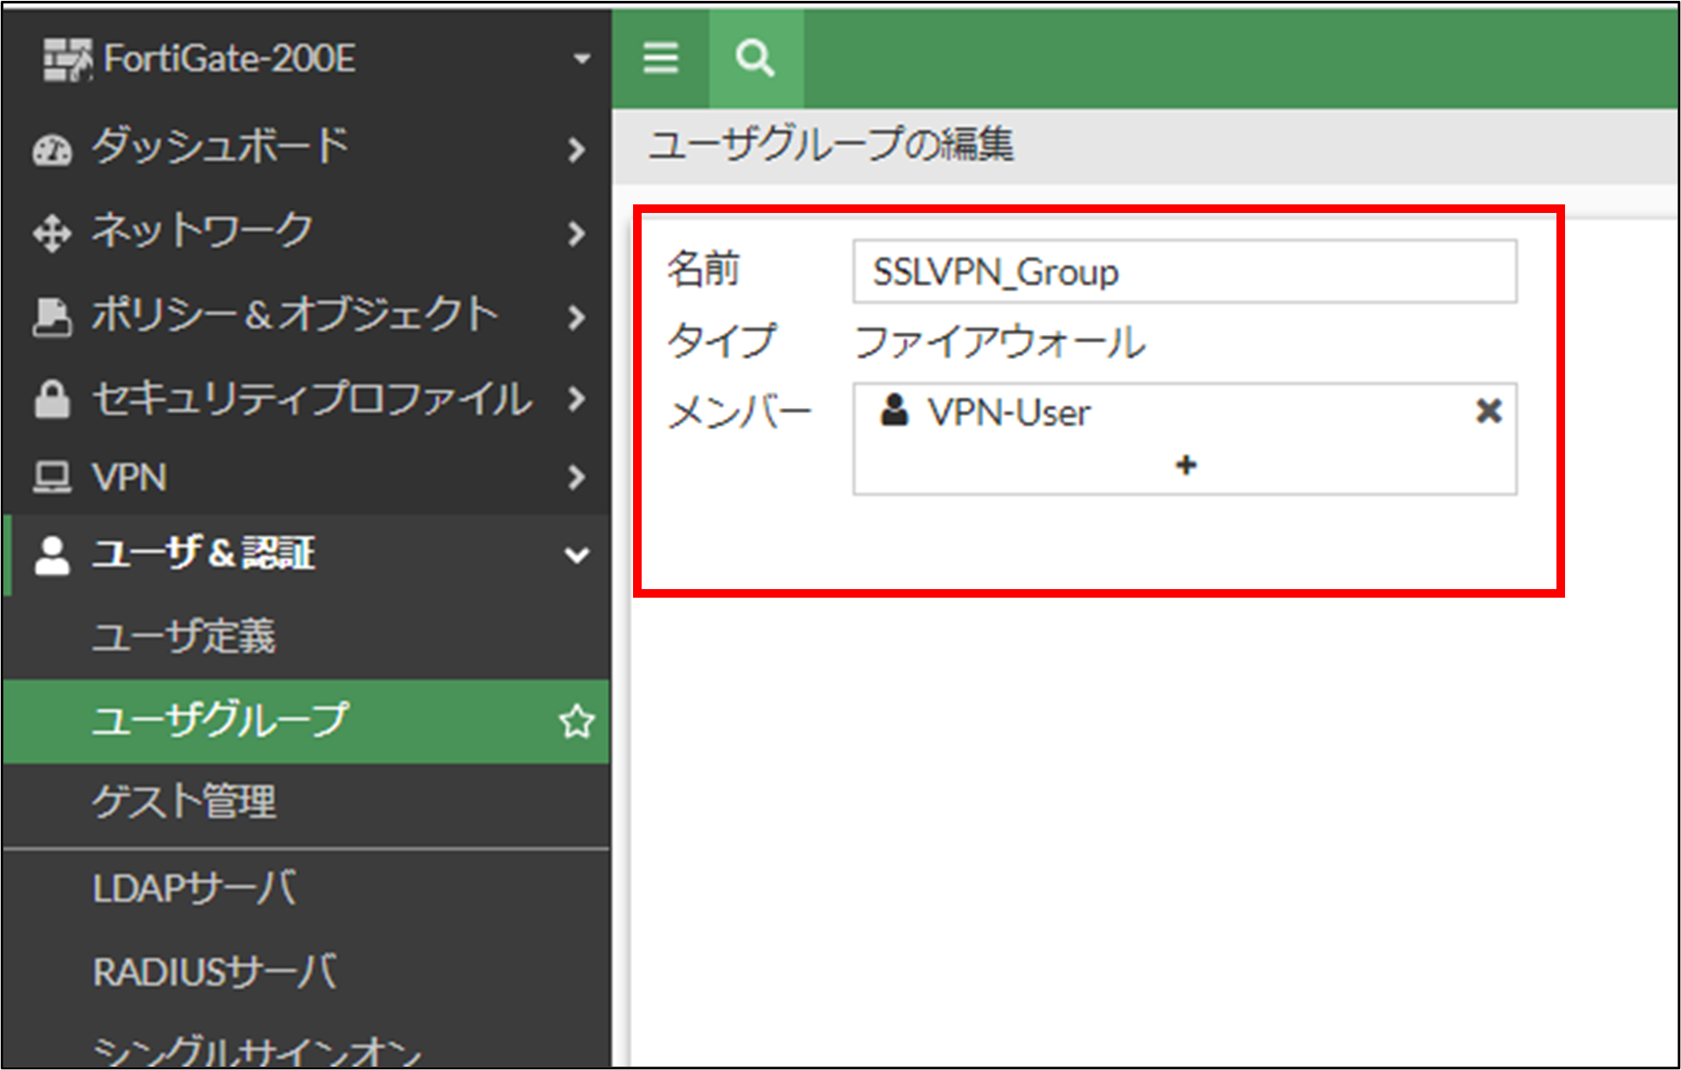
Task: Add a member with the plus button
Action: click(x=1186, y=465)
